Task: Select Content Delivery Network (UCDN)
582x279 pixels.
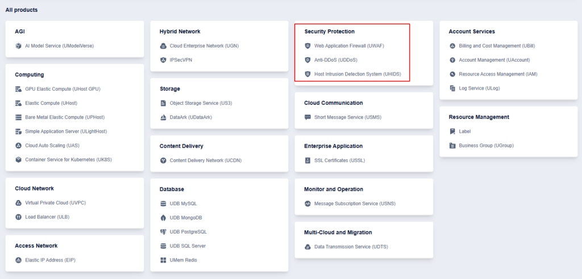Action: click(205, 160)
